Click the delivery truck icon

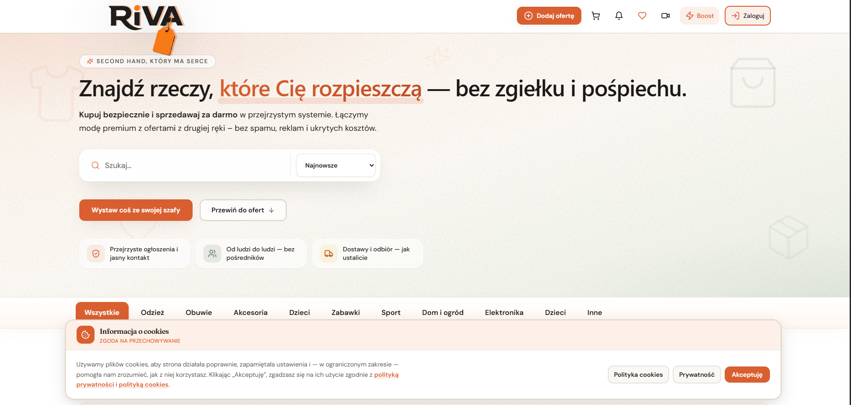(329, 254)
